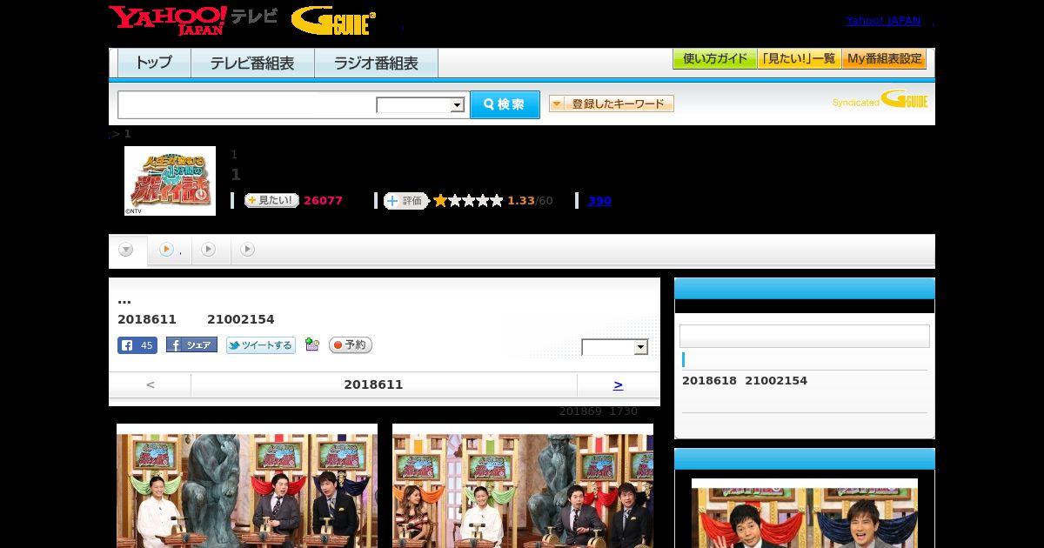Go to the next date with > link

[618, 384]
